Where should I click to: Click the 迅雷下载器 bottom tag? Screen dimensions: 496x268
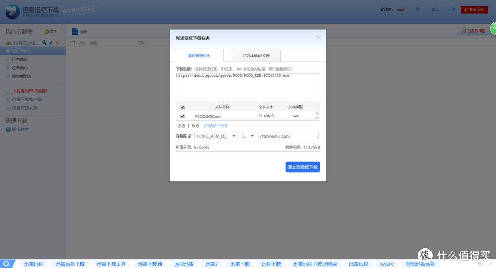150,264
